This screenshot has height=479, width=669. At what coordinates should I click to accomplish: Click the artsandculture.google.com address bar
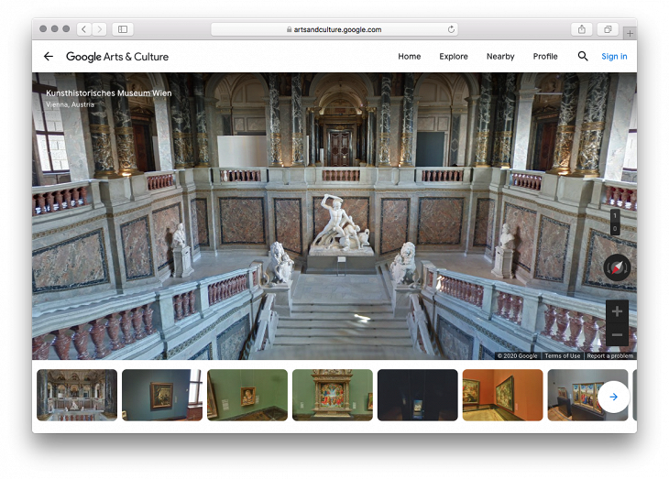(334, 29)
